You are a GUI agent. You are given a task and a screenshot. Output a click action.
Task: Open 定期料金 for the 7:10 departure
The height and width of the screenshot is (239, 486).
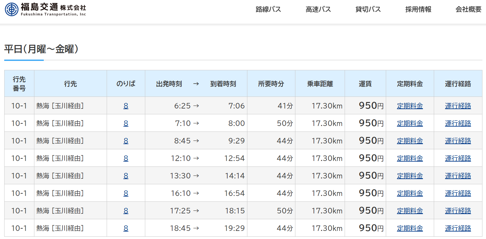coord(410,123)
